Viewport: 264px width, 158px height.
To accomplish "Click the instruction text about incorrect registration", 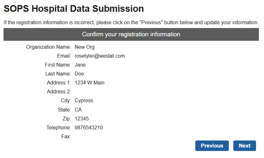I will click(x=131, y=23).
